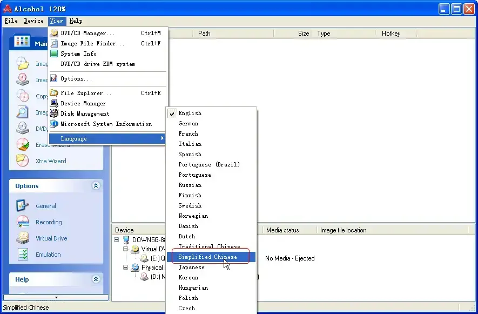Screen dimensions: 478x314
Task: Select Dutch language
Action: [211, 237]
